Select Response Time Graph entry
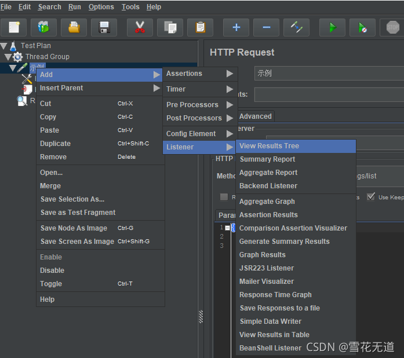The width and height of the screenshot is (404, 358). (x=296, y=295)
